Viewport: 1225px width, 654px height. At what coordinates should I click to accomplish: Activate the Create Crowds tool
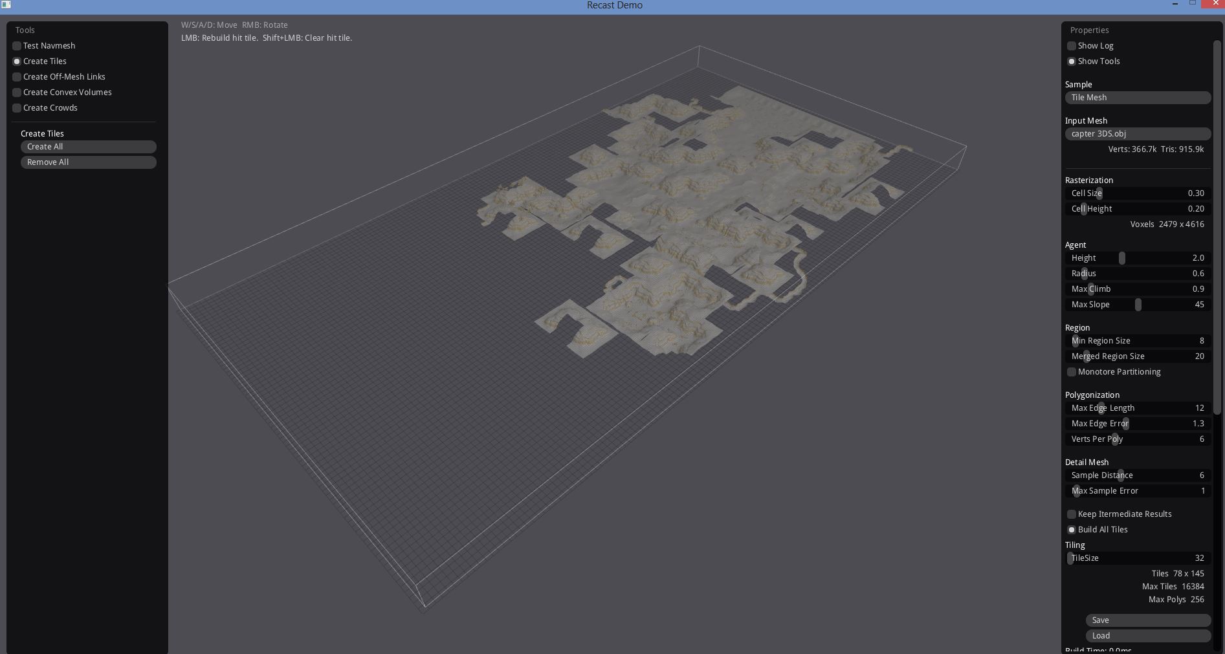tap(17, 108)
